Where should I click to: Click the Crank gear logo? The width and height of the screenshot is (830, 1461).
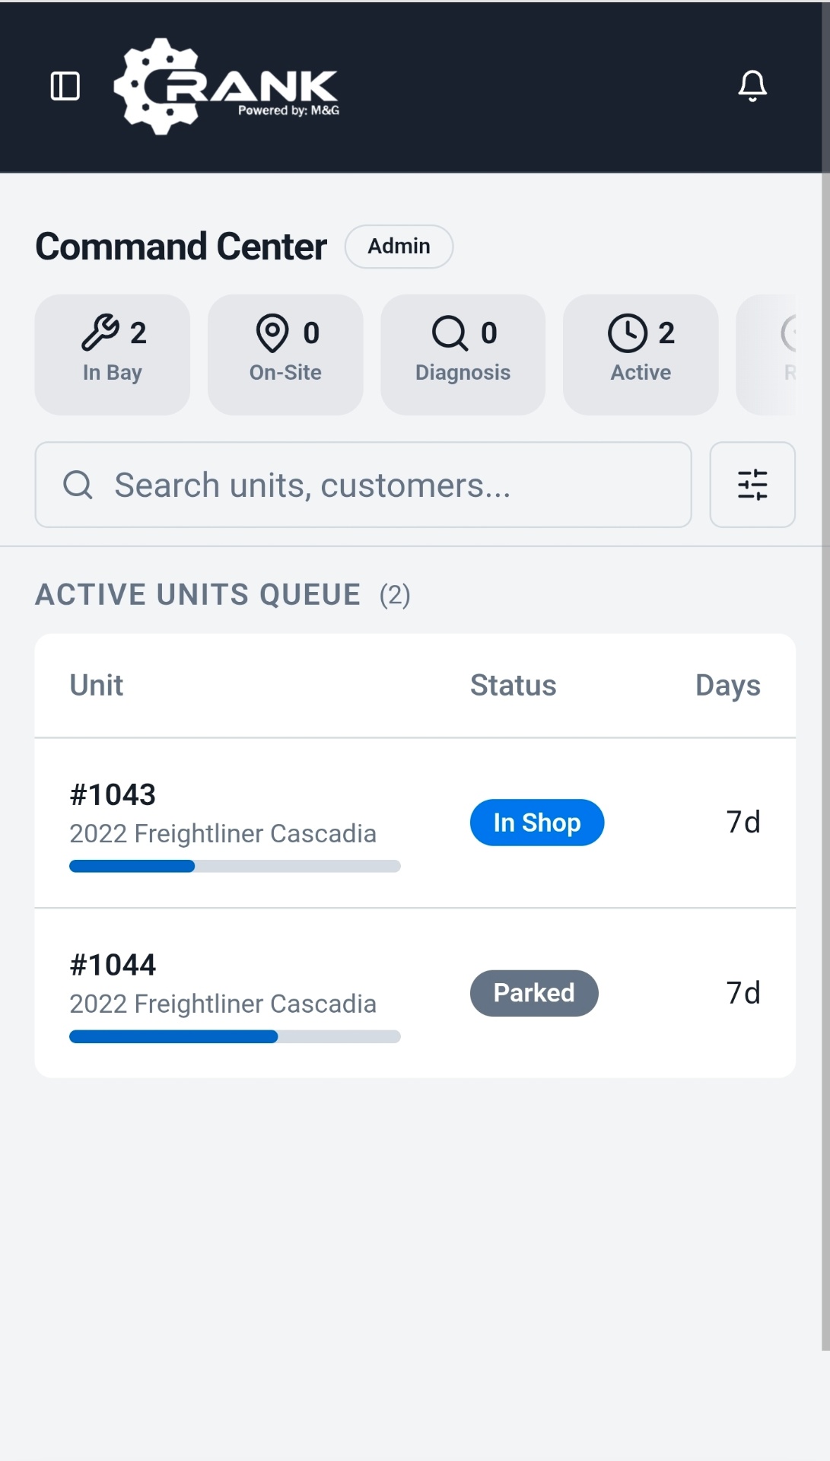[226, 87]
